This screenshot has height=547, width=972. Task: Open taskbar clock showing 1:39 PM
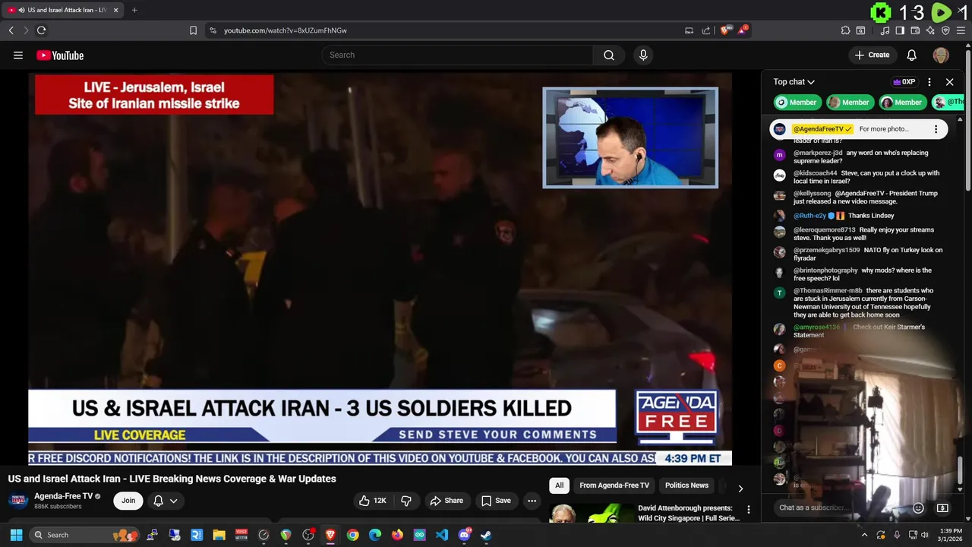951,535
